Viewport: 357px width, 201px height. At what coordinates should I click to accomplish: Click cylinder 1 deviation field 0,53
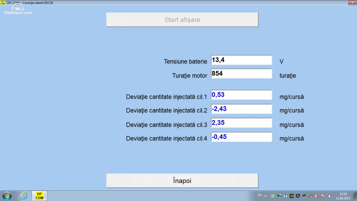click(x=241, y=95)
